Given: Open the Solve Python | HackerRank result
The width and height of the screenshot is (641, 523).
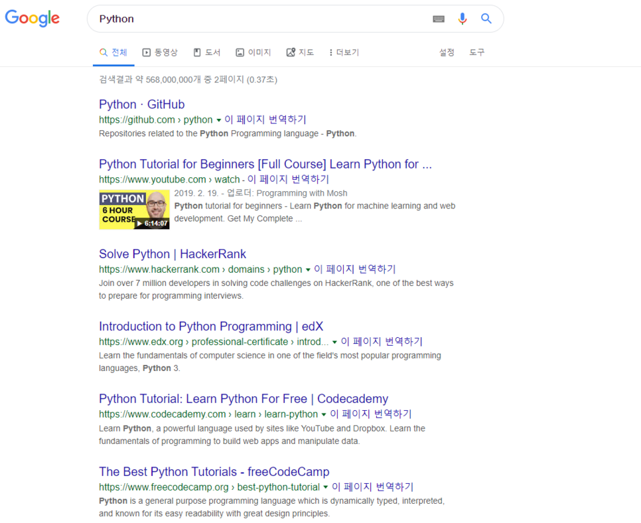Looking at the screenshot, I should pyautogui.click(x=173, y=254).
